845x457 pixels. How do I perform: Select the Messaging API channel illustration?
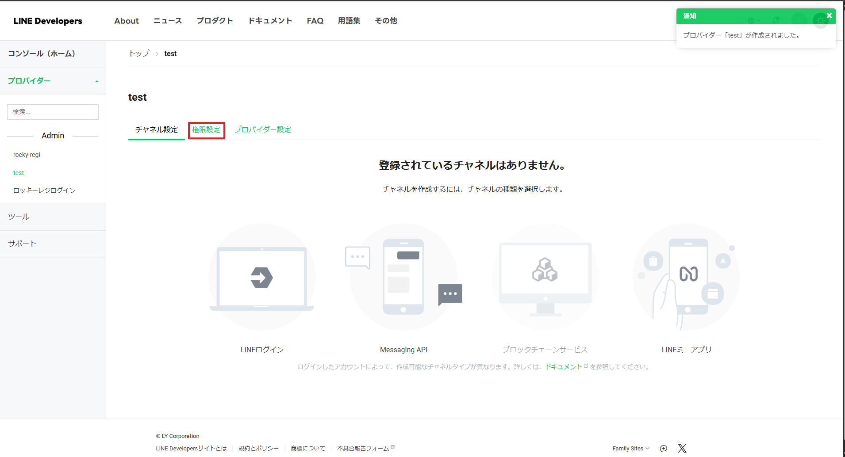click(403, 277)
